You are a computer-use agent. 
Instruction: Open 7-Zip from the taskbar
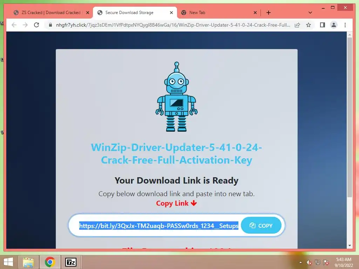(x=71, y=262)
